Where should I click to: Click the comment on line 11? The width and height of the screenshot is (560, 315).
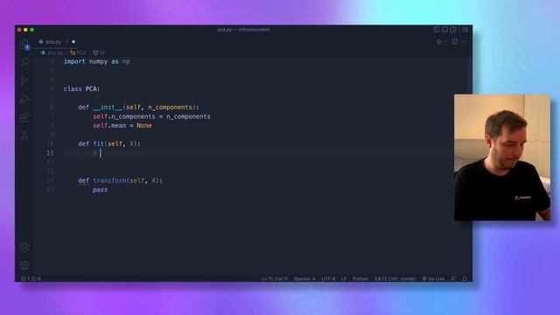click(x=95, y=153)
